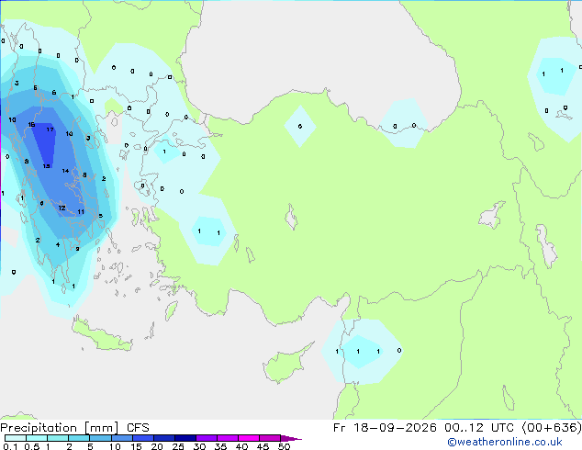582x450 pixels.
Task: Click the 15–20 mm blue legend swatch
Action: tap(142, 438)
